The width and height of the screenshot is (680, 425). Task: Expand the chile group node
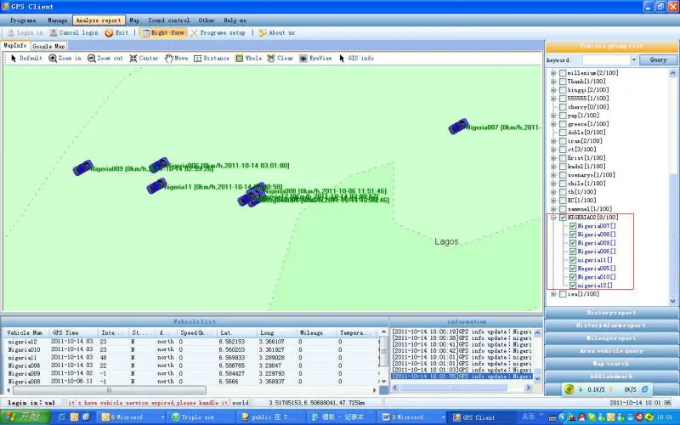(x=553, y=184)
